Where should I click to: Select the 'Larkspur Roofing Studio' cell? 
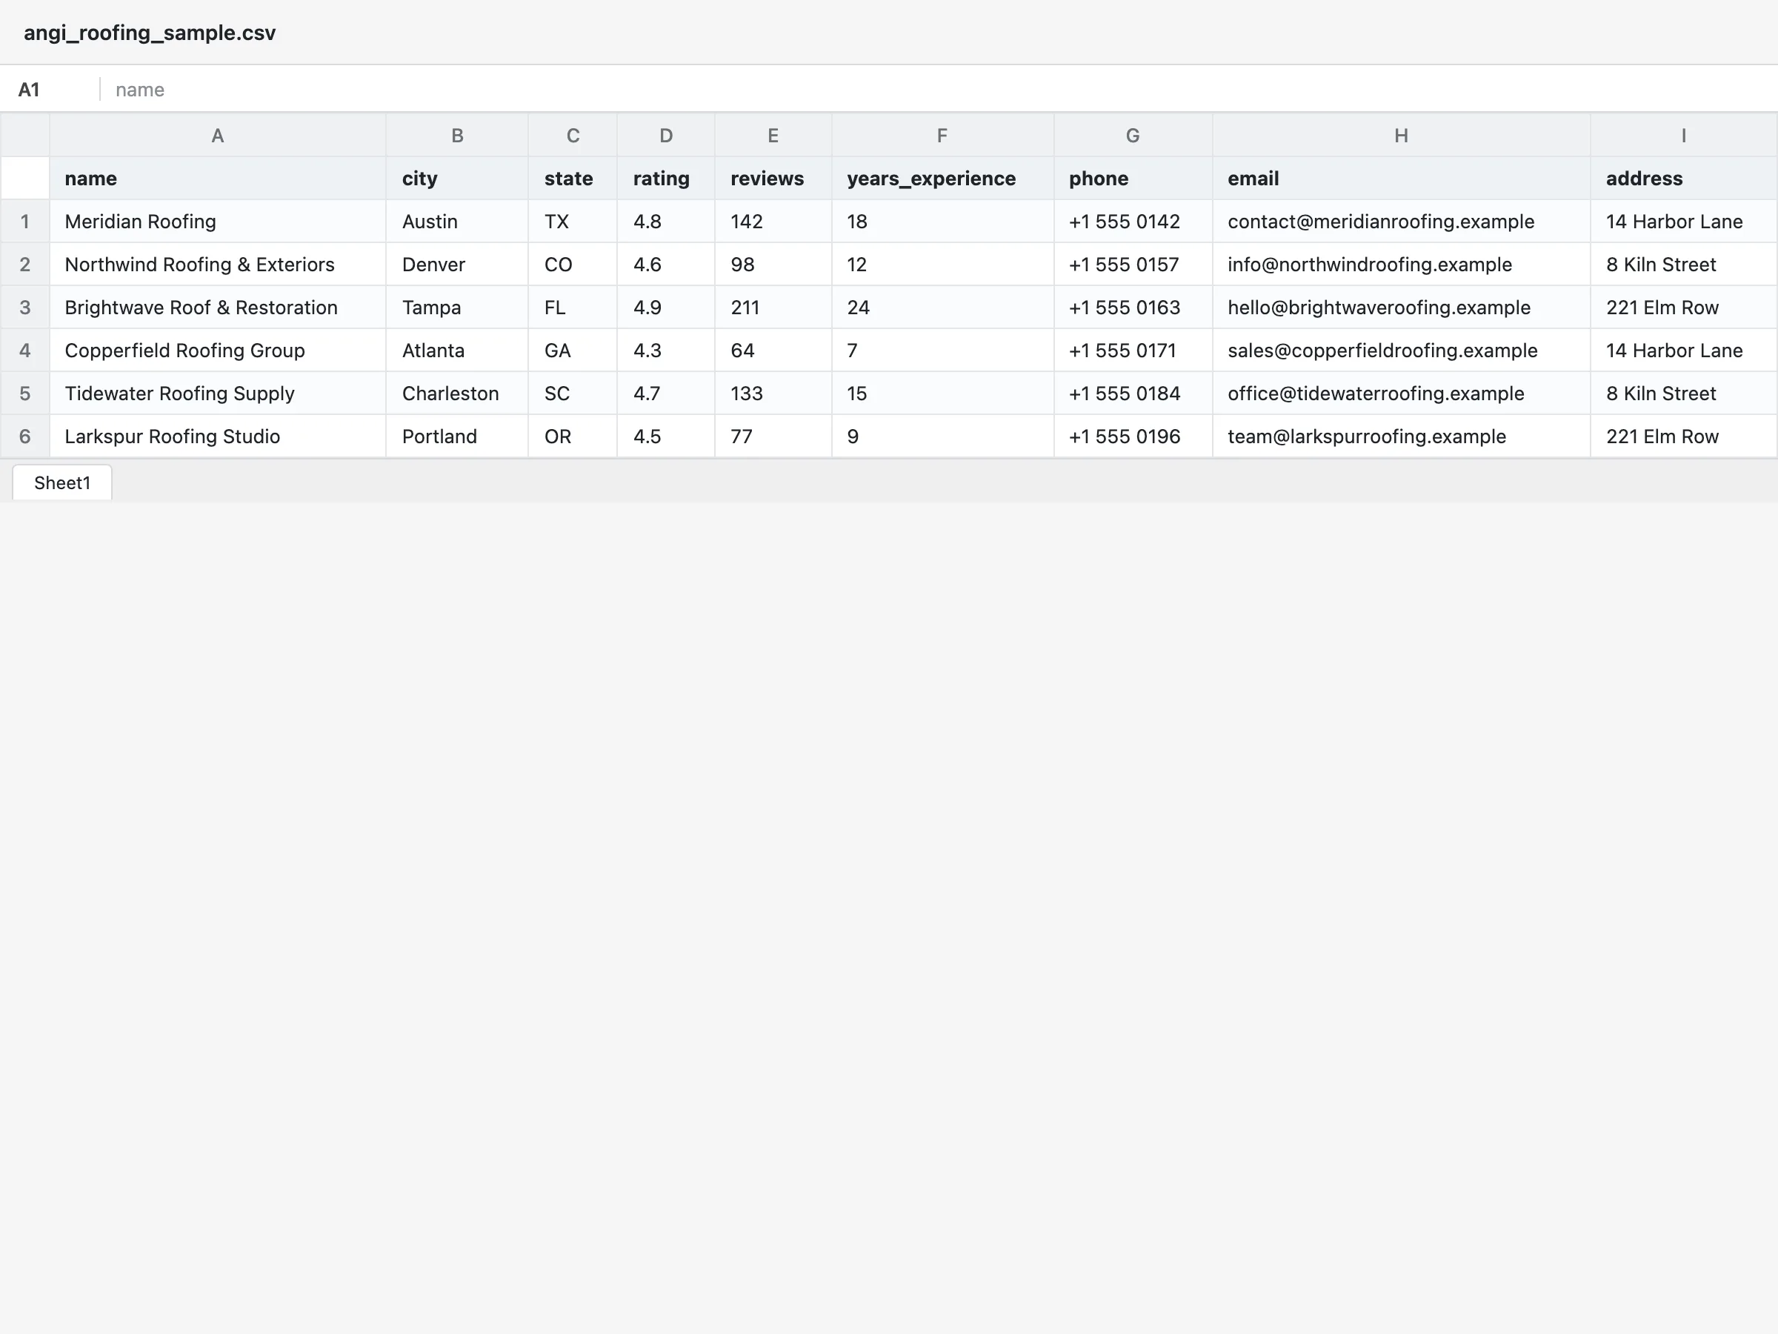click(217, 436)
